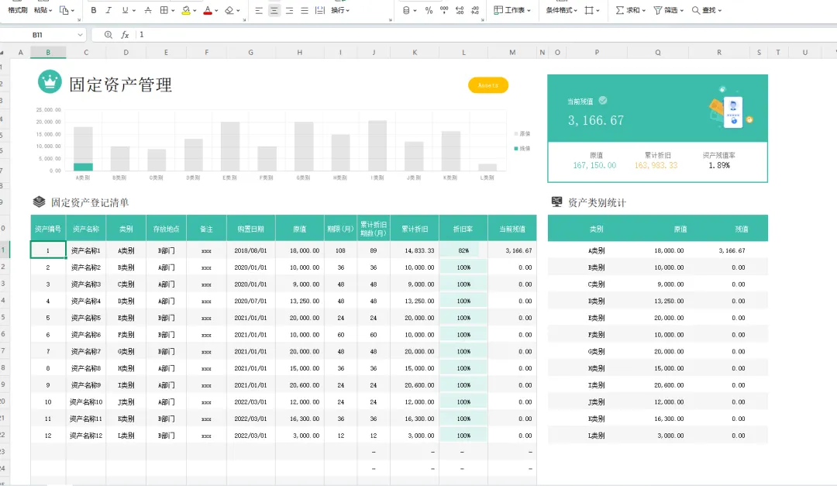
Task: Select purchase date 2018/08/01 cell
Action: click(x=251, y=250)
